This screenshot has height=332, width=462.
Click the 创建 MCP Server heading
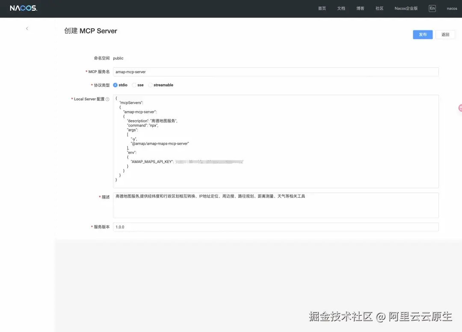(x=90, y=31)
